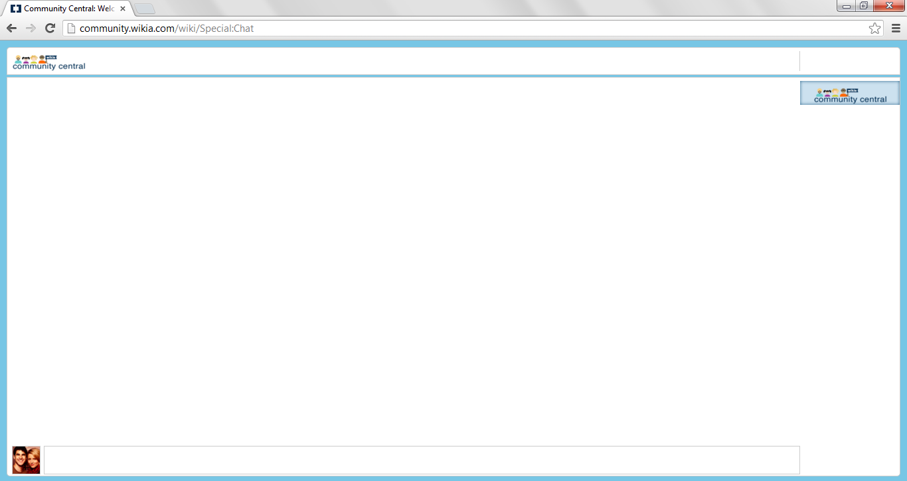Close the Community Central browser tab
This screenshot has height=481, width=907.
click(123, 9)
